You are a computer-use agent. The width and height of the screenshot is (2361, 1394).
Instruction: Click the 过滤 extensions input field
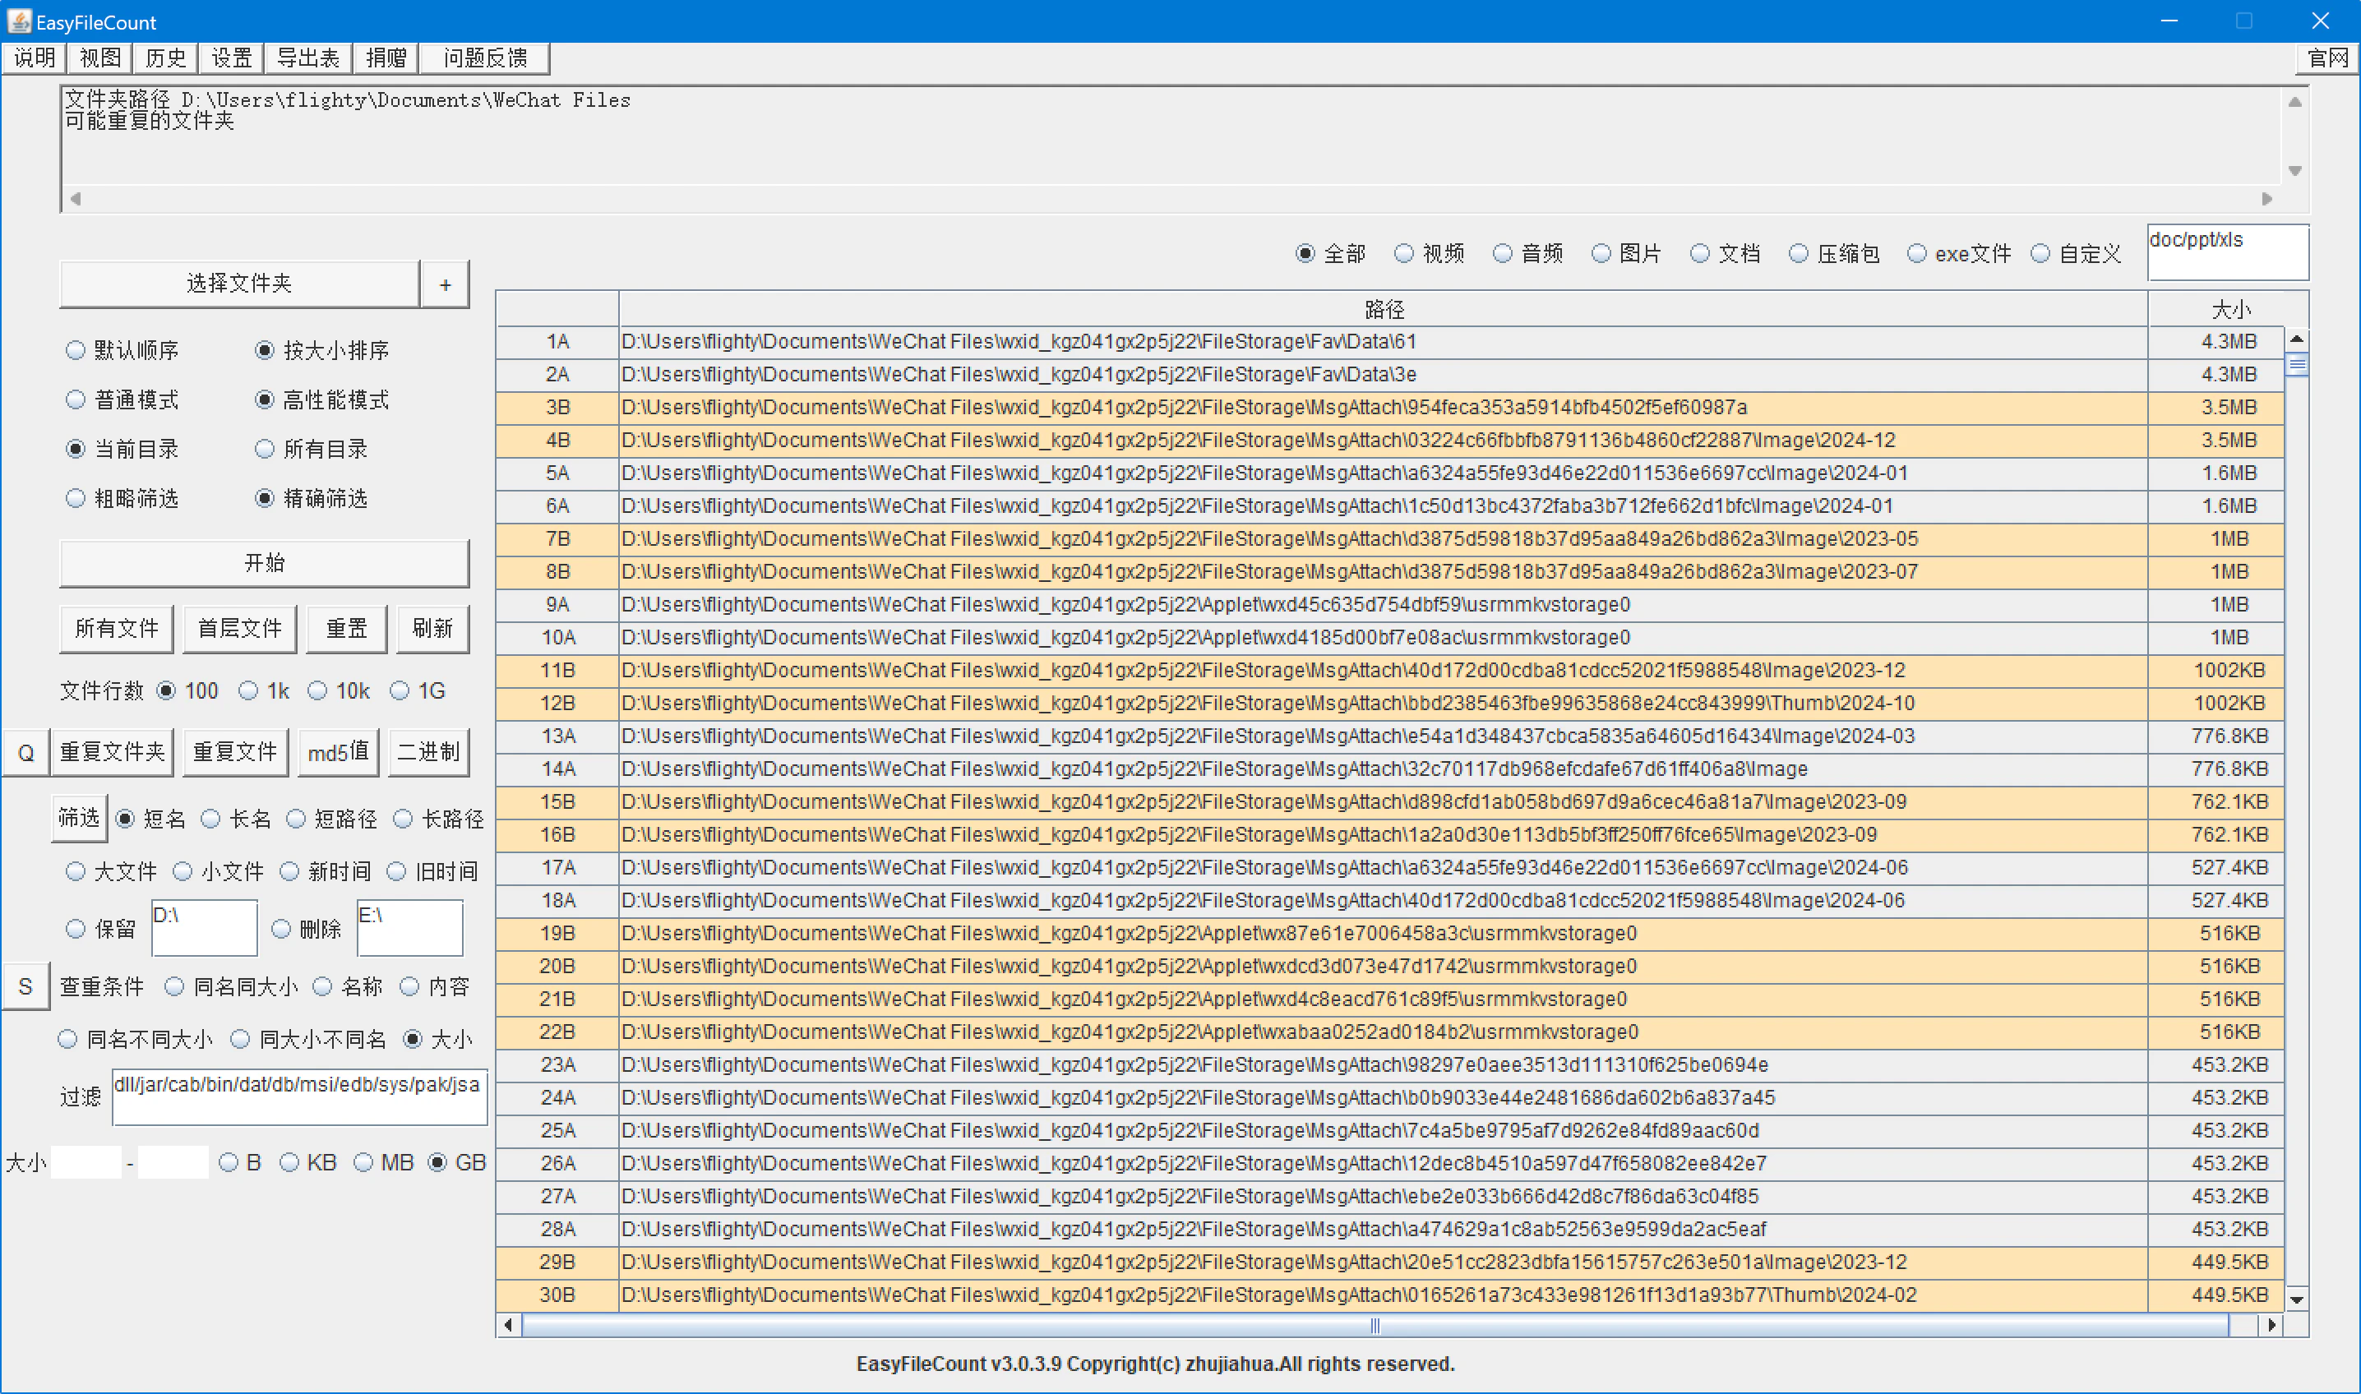tap(300, 1096)
